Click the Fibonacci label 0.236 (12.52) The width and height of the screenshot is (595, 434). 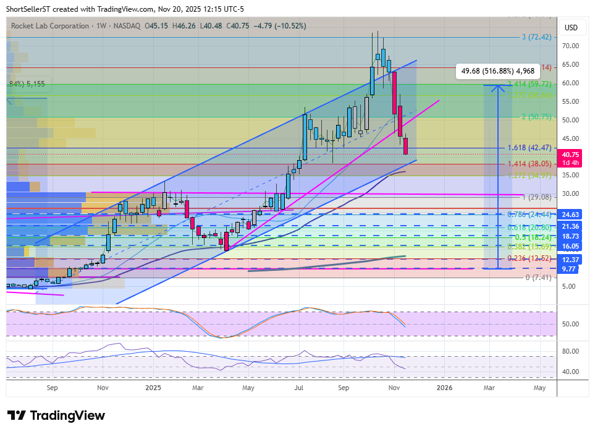(x=530, y=258)
